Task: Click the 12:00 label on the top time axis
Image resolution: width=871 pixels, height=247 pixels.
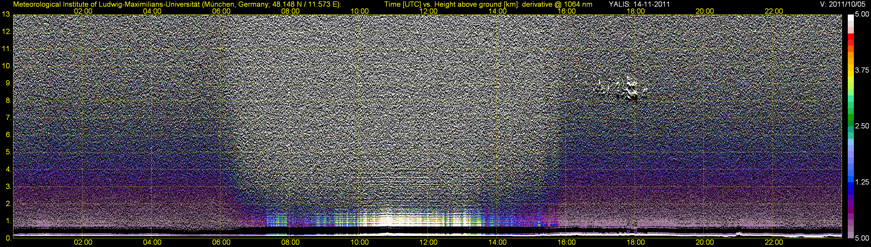Action: point(429,11)
